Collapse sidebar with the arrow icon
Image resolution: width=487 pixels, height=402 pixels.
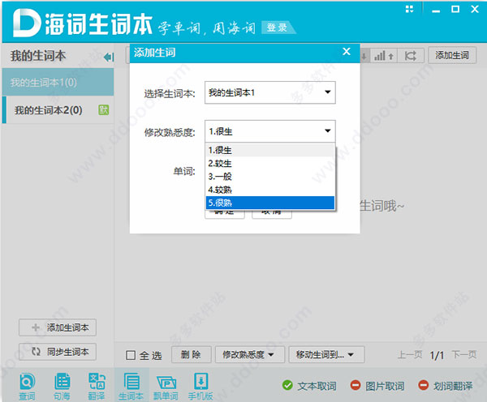[x=109, y=57]
